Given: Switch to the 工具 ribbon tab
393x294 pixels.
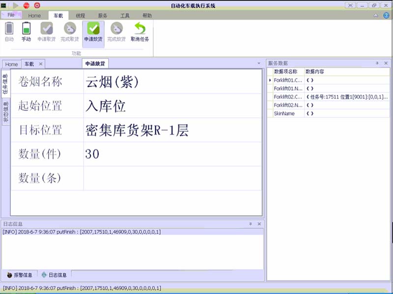Looking at the screenshot, I should tap(125, 16).
